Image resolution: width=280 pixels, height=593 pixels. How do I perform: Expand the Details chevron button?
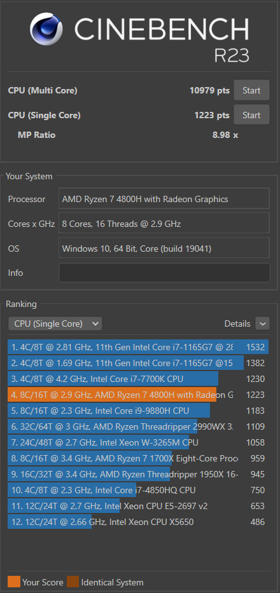coord(263,324)
